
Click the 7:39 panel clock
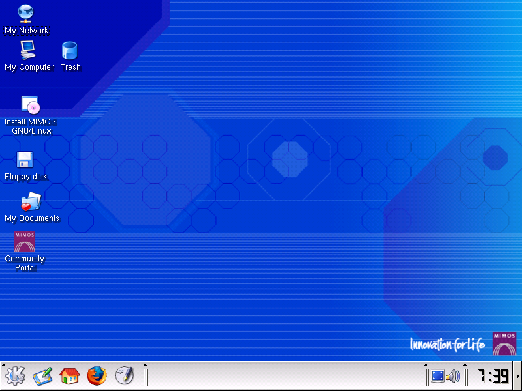(x=493, y=376)
